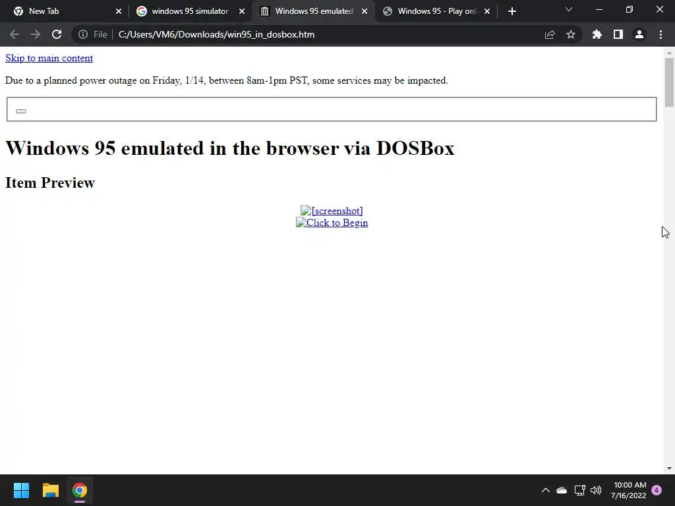Follow the Skip to main content link

click(49, 58)
